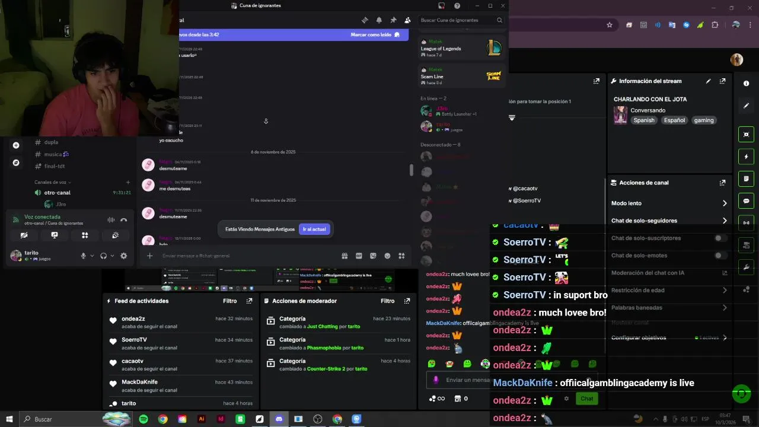Click Ir al actual button
Screen dimensions: 759x427
point(314,229)
